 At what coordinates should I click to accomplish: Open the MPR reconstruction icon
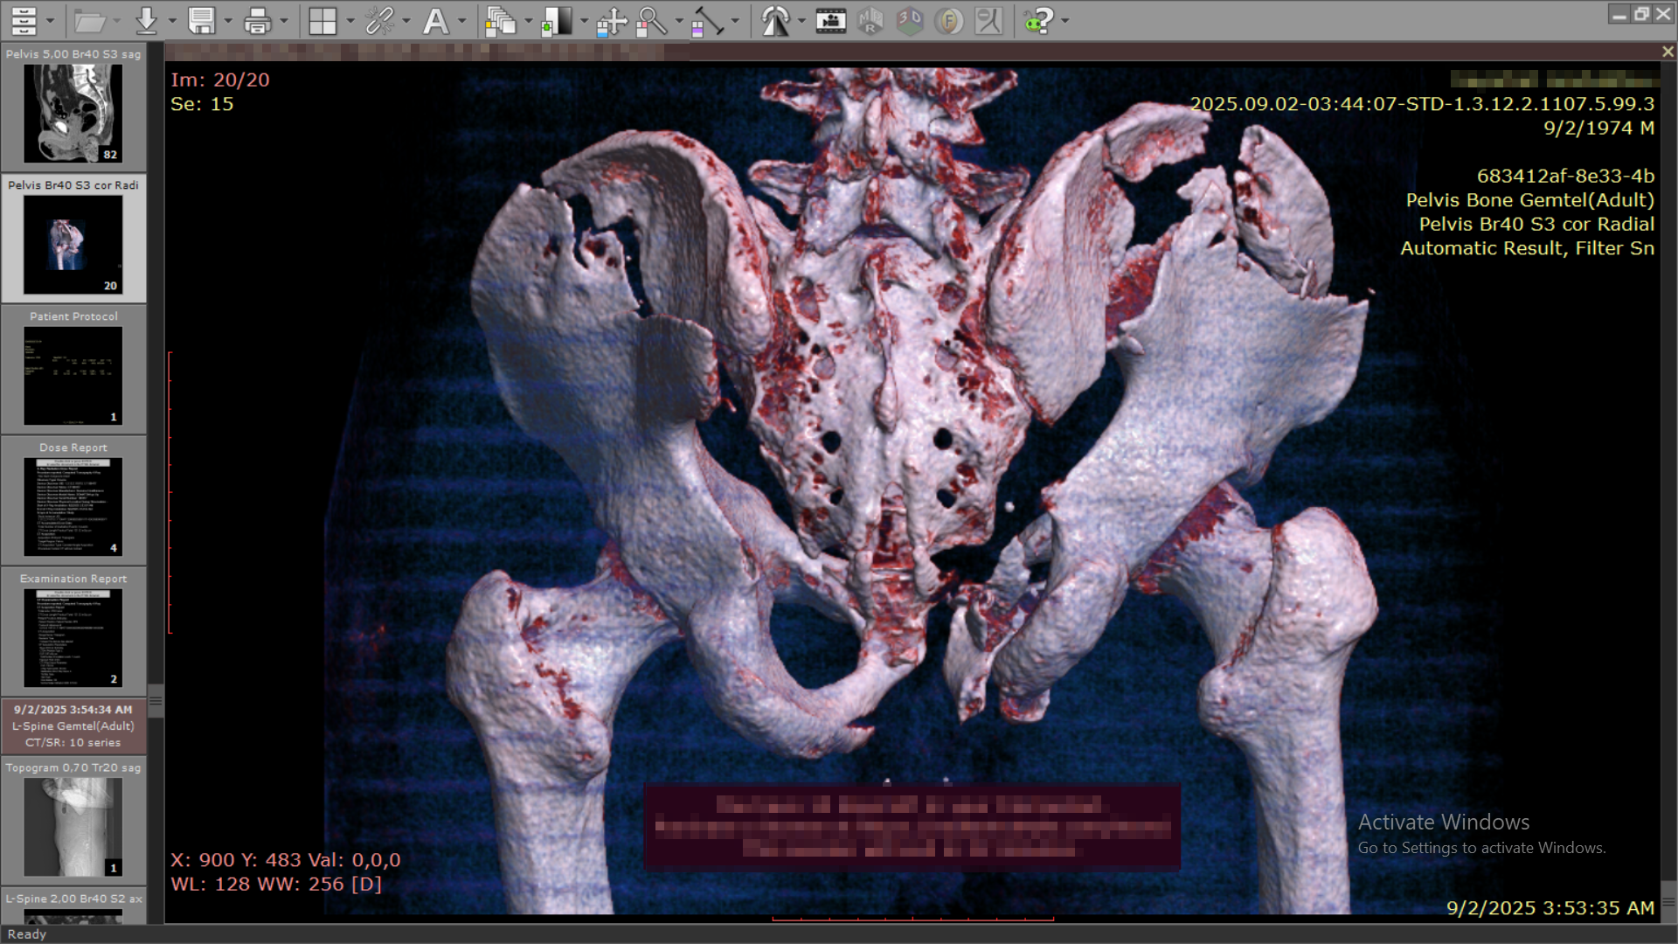point(870,20)
